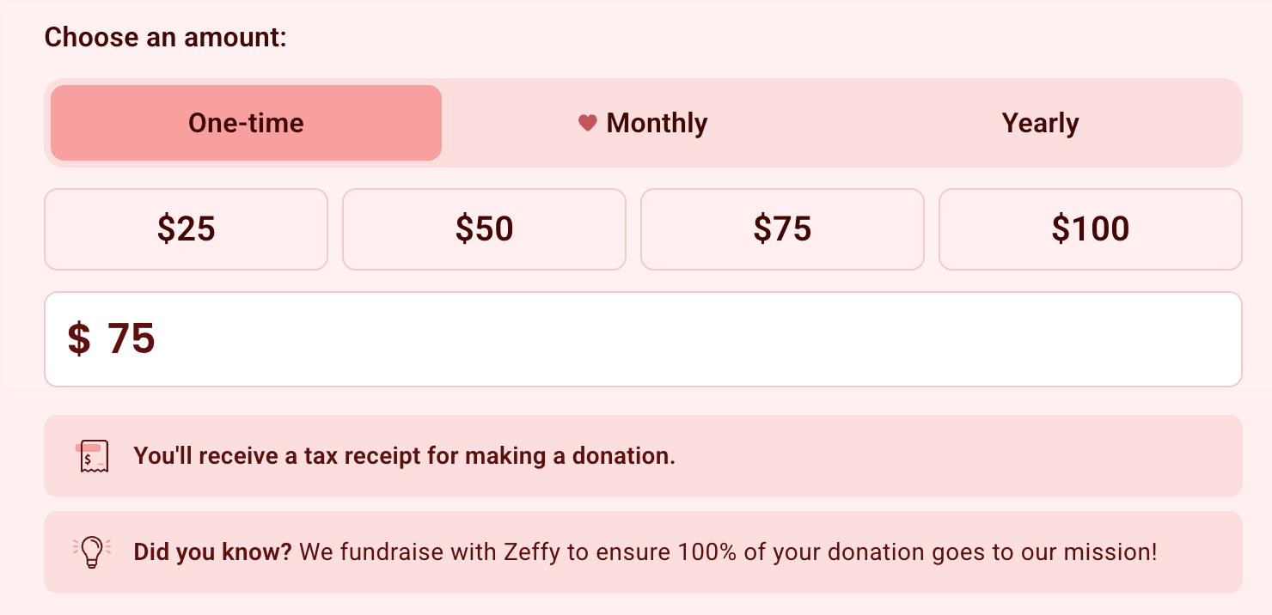
Task: Click the tax receipt notice text
Action: pos(404,456)
